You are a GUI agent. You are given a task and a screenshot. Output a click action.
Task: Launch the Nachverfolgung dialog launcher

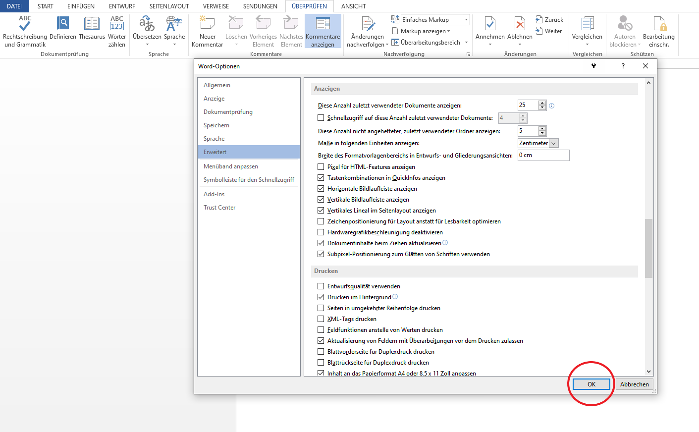468,54
